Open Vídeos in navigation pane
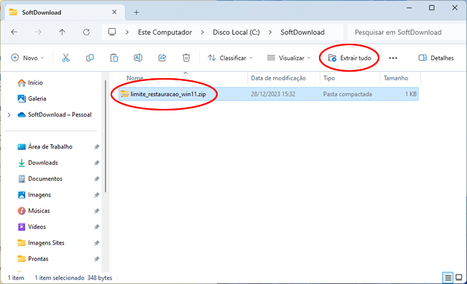467x284 pixels. [x=32, y=227]
